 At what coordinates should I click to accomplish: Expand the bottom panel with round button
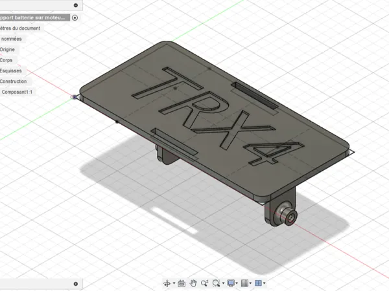pyautogui.click(x=76, y=284)
